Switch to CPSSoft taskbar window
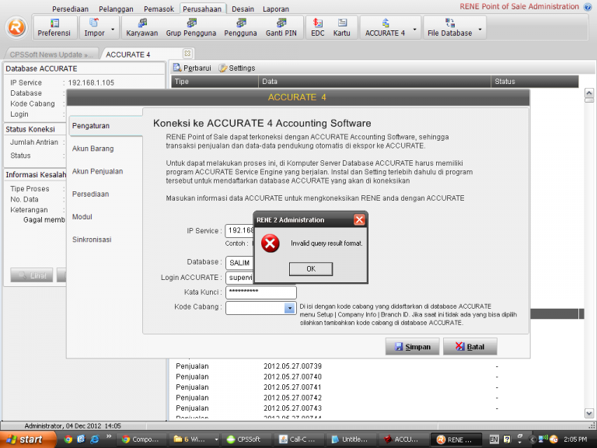This screenshot has height=448, width=597. 246,439
